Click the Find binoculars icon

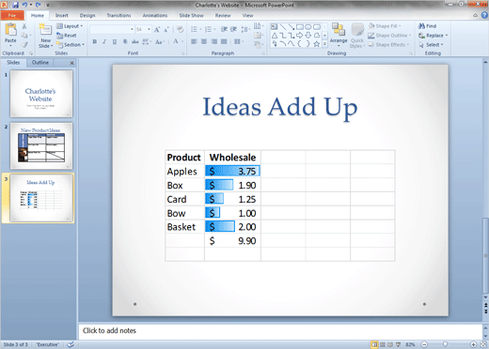pyautogui.click(x=421, y=26)
